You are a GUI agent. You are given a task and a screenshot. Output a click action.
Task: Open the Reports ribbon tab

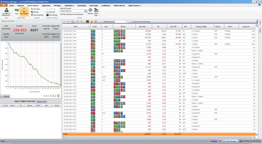pyautogui.click(x=21, y=6)
